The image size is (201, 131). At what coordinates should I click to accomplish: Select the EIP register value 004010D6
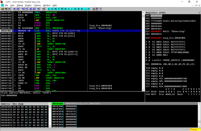point(156,38)
